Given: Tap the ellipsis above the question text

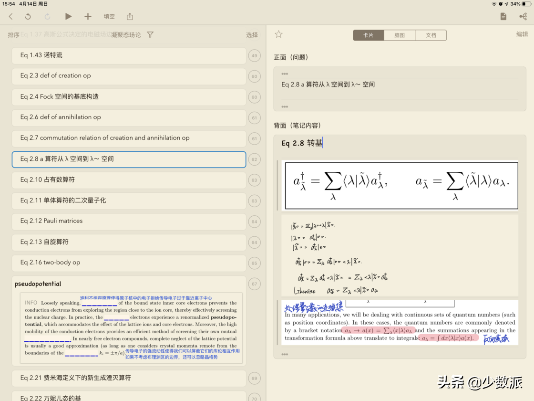Looking at the screenshot, I should coord(285,74).
